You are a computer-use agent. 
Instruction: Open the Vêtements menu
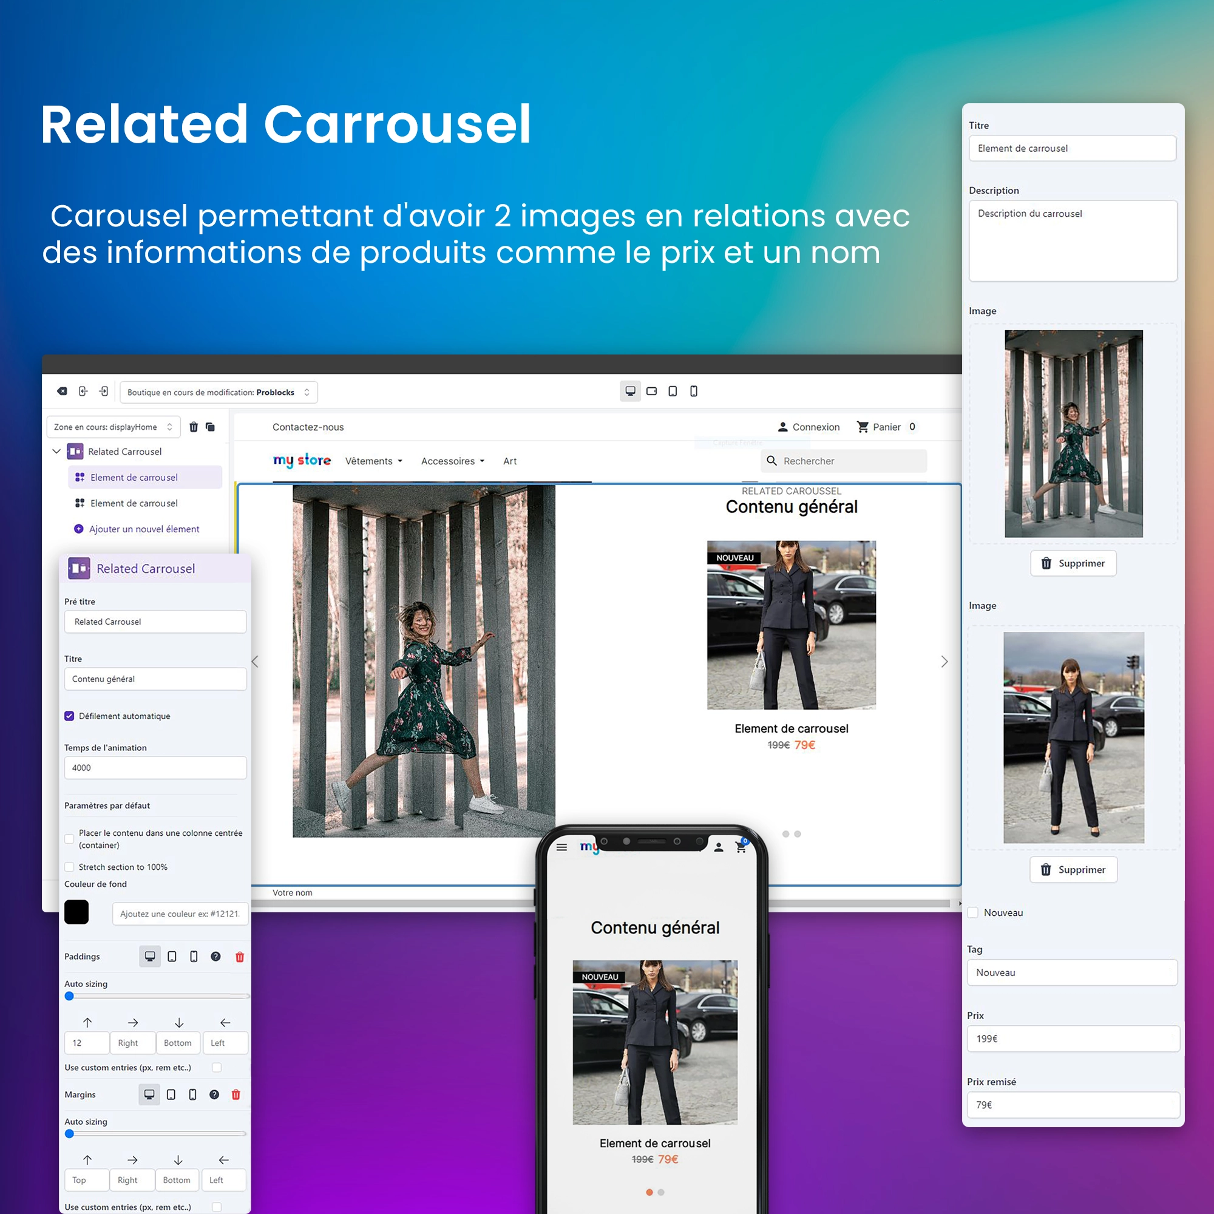[373, 461]
